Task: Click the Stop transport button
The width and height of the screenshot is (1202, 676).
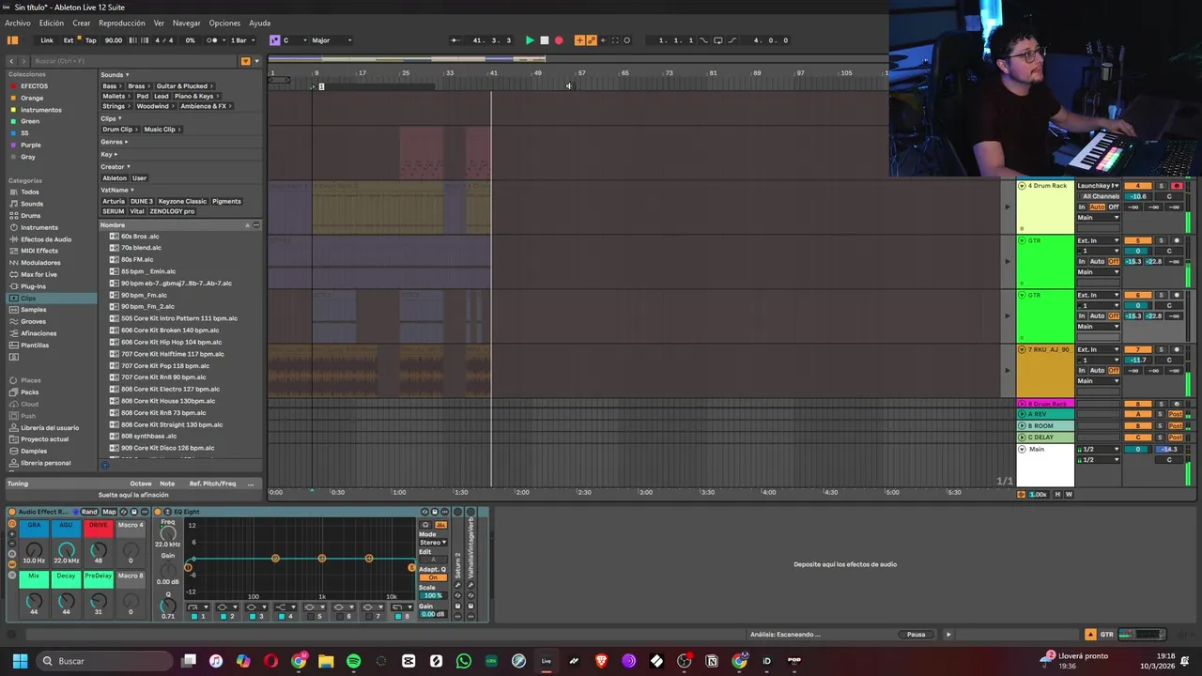Action: pyautogui.click(x=544, y=40)
